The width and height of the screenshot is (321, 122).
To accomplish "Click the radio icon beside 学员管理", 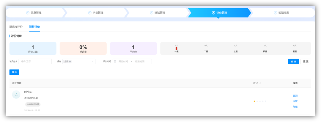I will [90, 13].
